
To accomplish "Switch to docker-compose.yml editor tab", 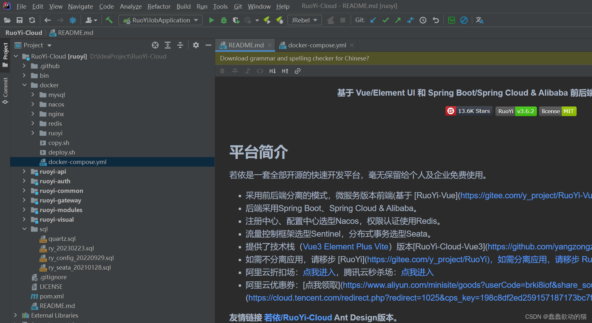I will coord(317,45).
